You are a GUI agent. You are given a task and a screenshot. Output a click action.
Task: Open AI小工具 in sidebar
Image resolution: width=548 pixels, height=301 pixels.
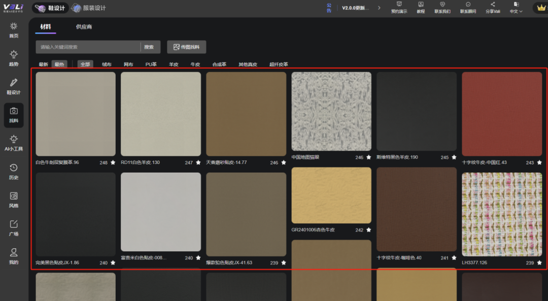[14, 143]
